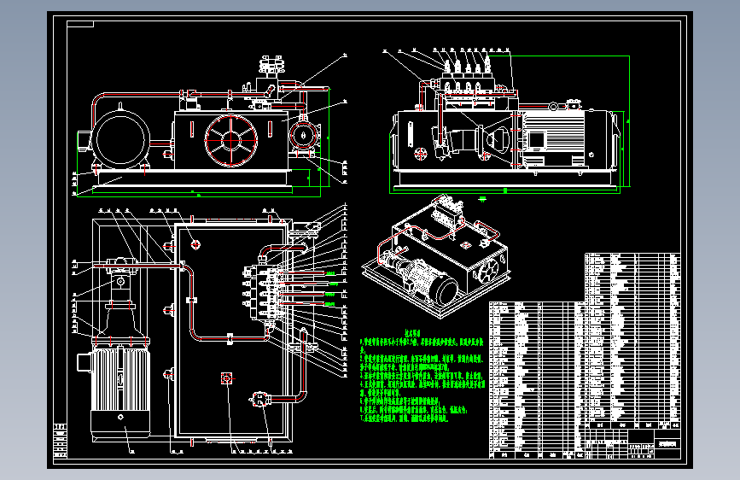Click the green technical requirements text block

coord(422,376)
